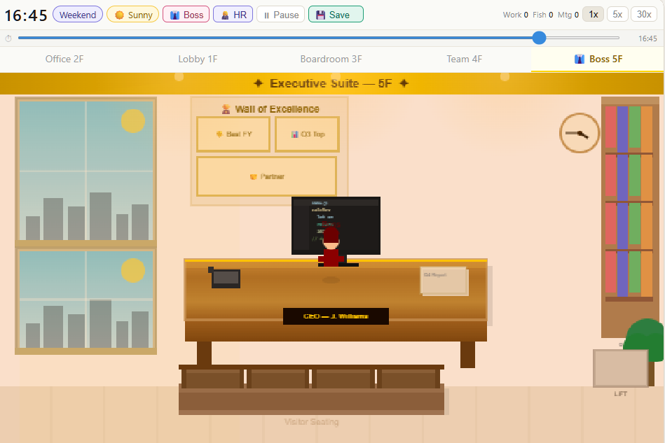Click the potted plant near lift
This screenshot has height=443, width=665.
point(644,341)
